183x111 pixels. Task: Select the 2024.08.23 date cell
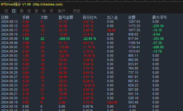point(9,85)
